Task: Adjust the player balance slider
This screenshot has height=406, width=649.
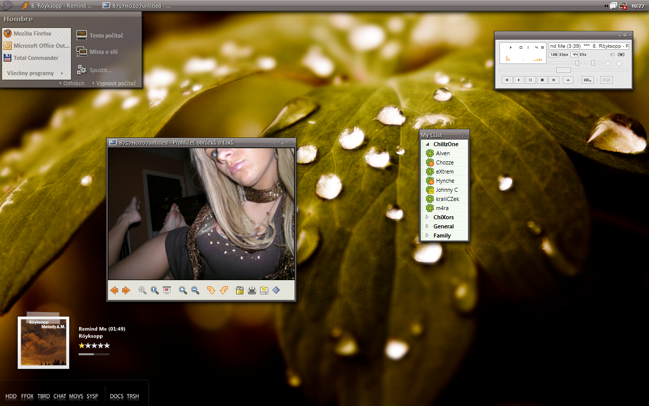Action: click(593, 63)
